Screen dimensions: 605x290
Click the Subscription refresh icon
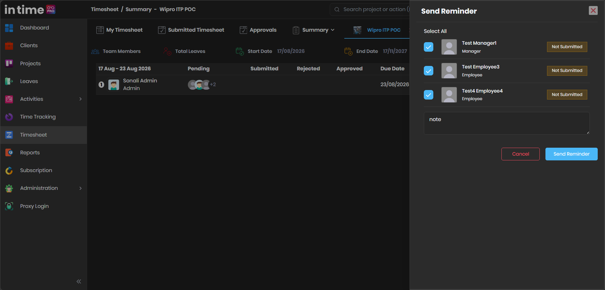(x=9, y=171)
